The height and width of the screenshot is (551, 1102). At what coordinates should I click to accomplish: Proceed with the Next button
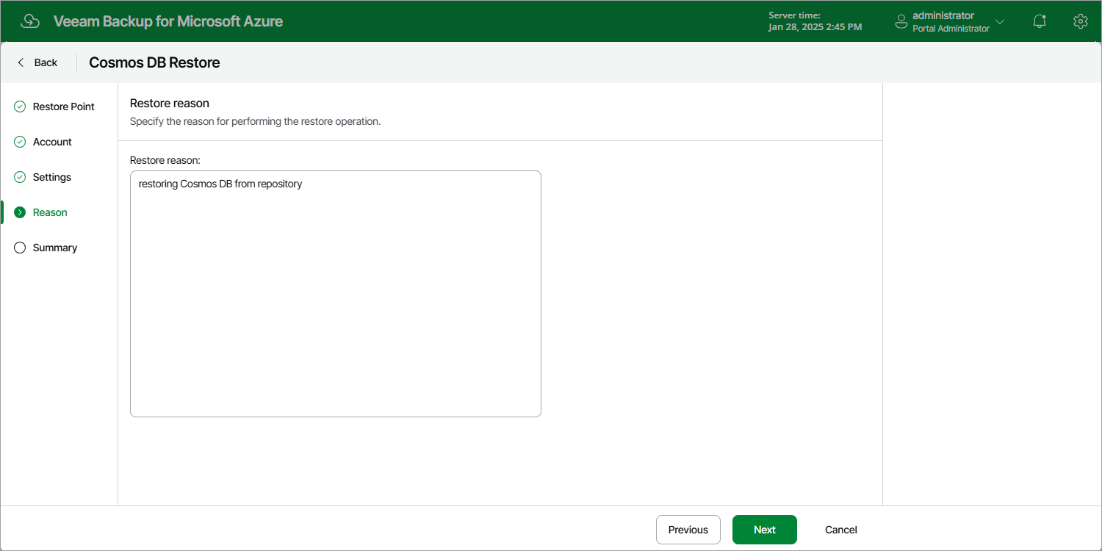(765, 530)
